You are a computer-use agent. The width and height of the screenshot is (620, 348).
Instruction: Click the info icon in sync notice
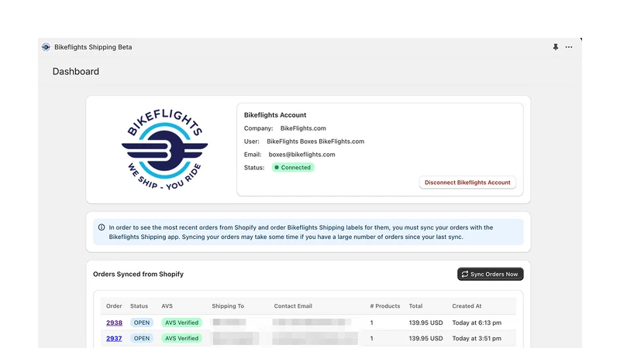tap(102, 227)
